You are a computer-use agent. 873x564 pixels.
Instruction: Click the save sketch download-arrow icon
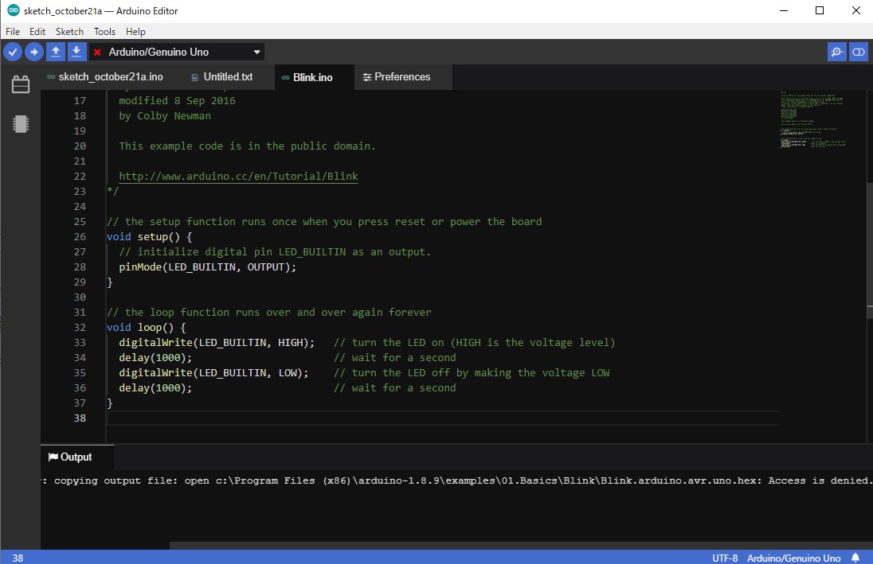(x=76, y=52)
